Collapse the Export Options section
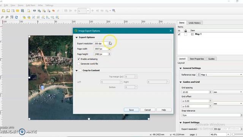 (77, 37)
